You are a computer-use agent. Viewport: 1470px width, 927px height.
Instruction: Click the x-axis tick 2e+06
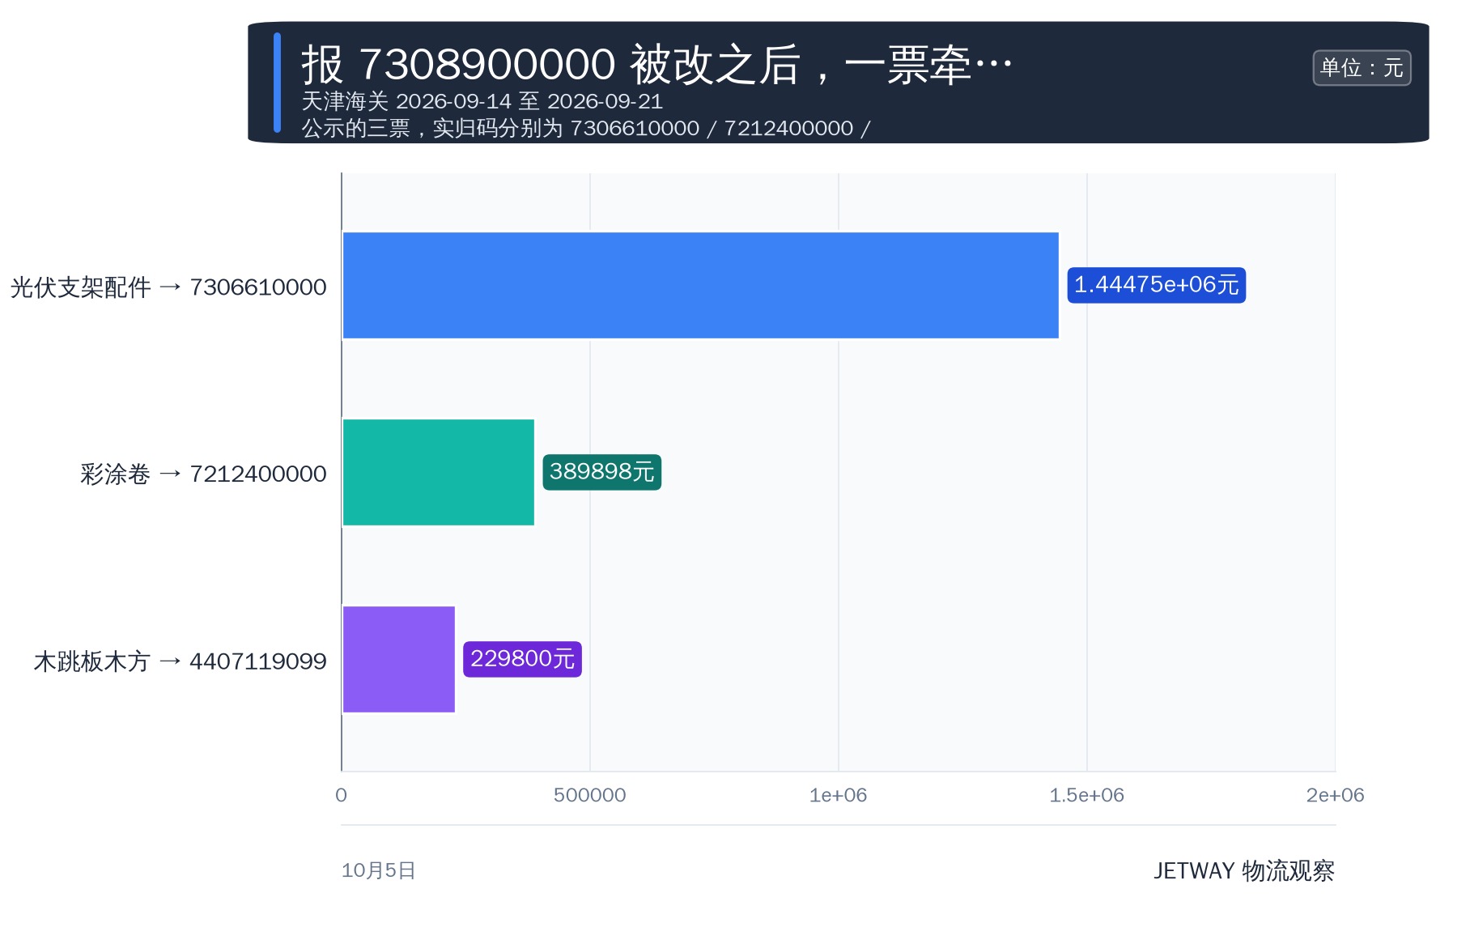click(x=1335, y=795)
